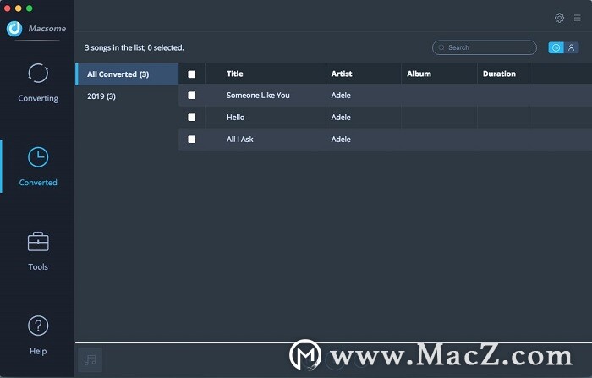Open the hamburger menu icon
This screenshot has height=378, width=592.
(x=578, y=18)
